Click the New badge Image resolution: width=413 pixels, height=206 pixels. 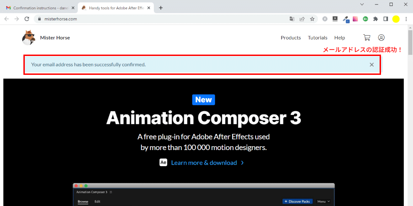coord(203,100)
